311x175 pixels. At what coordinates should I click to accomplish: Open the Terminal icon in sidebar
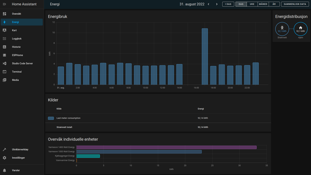coord(4,72)
